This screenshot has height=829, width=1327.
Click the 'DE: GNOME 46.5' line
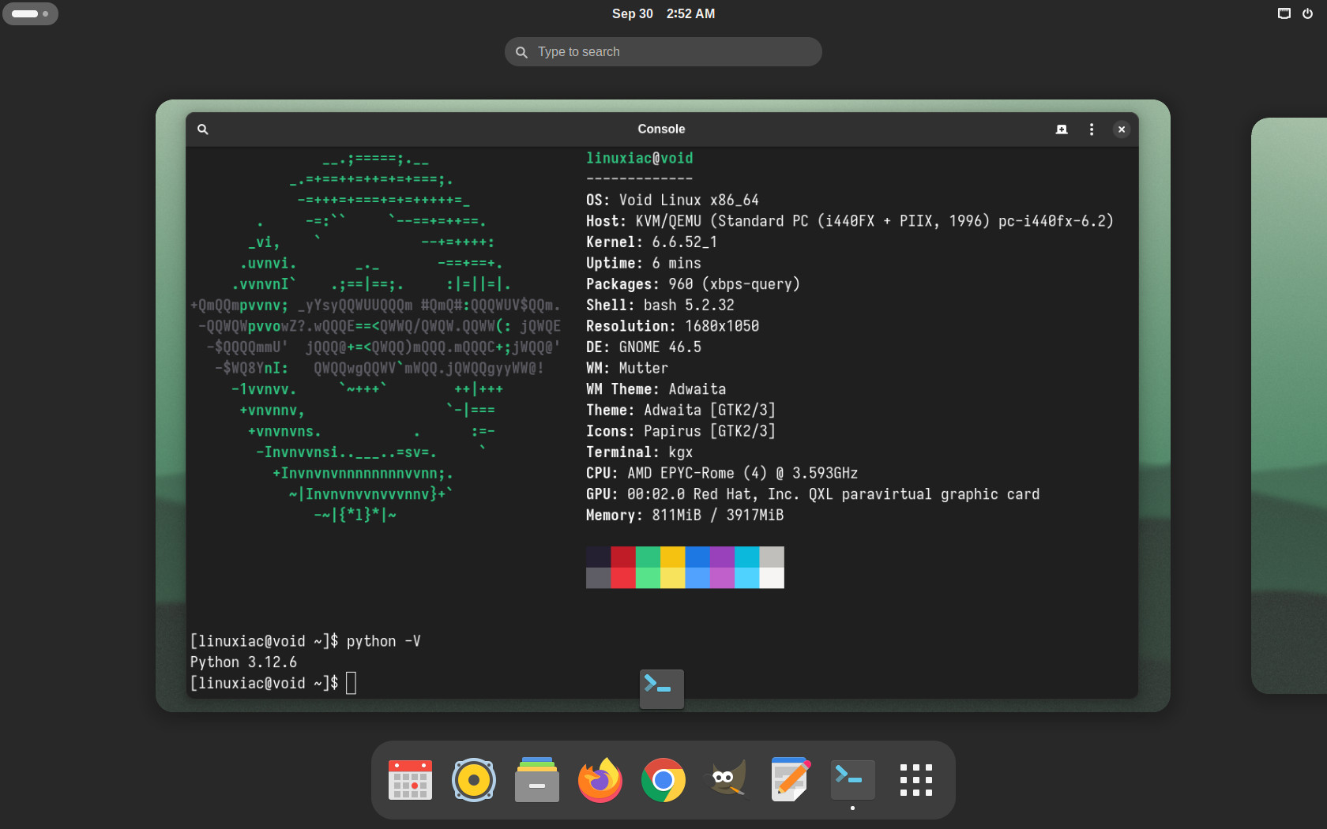coord(644,347)
